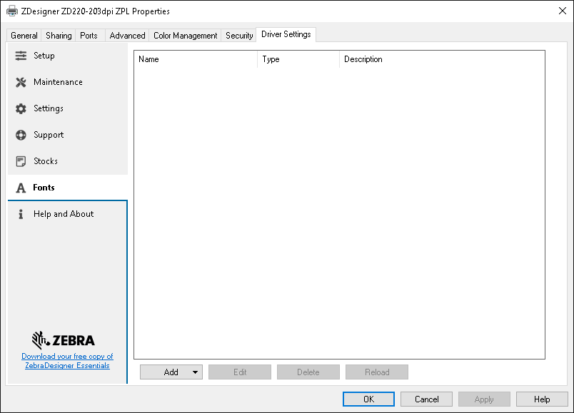Select the Setup sidebar icon
The height and width of the screenshot is (413, 574).
pyautogui.click(x=21, y=56)
